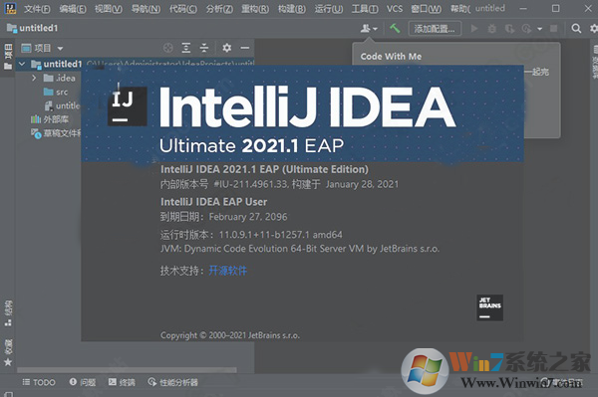
Task: Open the 终端 tool window
Action: (x=122, y=382)
